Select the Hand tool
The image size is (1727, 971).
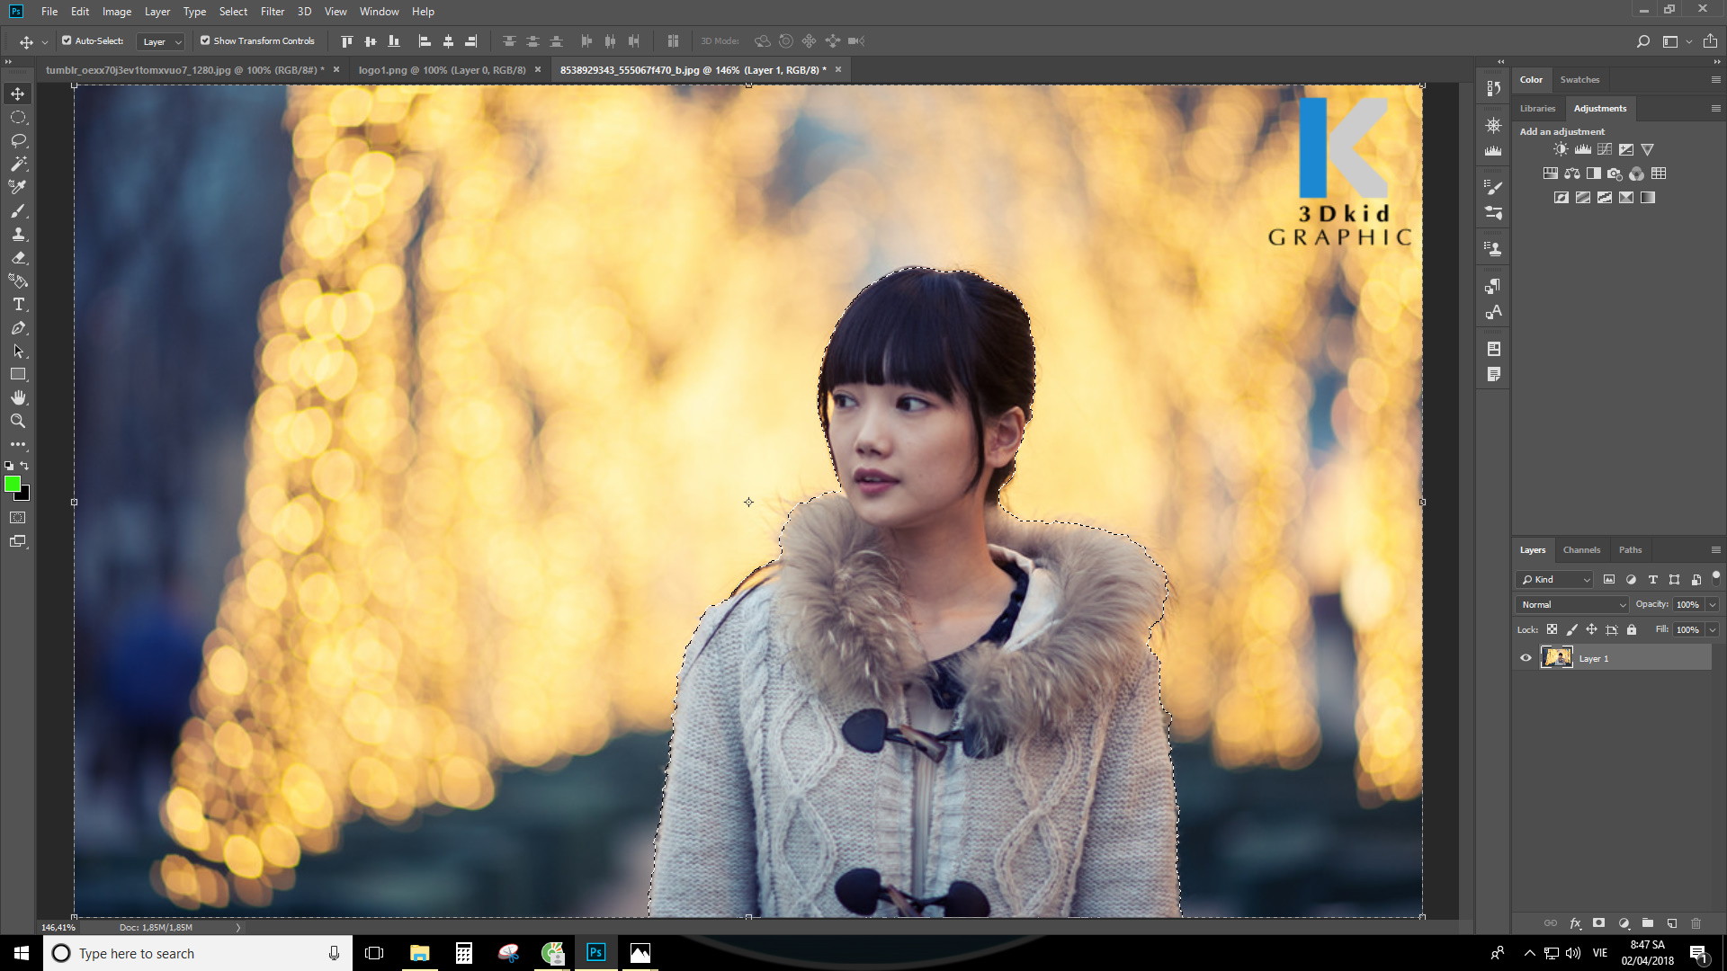click(x=18, y=397)
